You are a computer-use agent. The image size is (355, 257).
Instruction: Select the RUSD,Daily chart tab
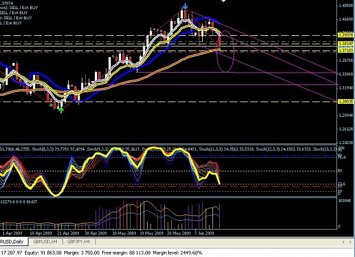coord(13,242)
